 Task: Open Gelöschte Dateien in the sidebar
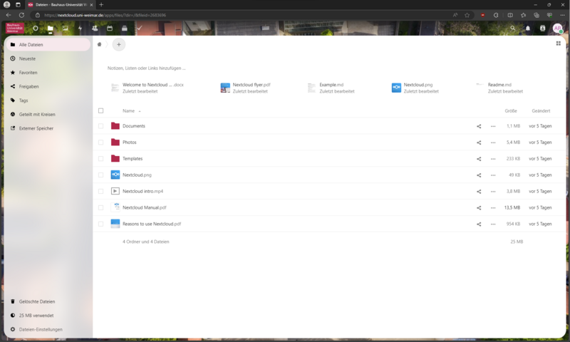48,301
